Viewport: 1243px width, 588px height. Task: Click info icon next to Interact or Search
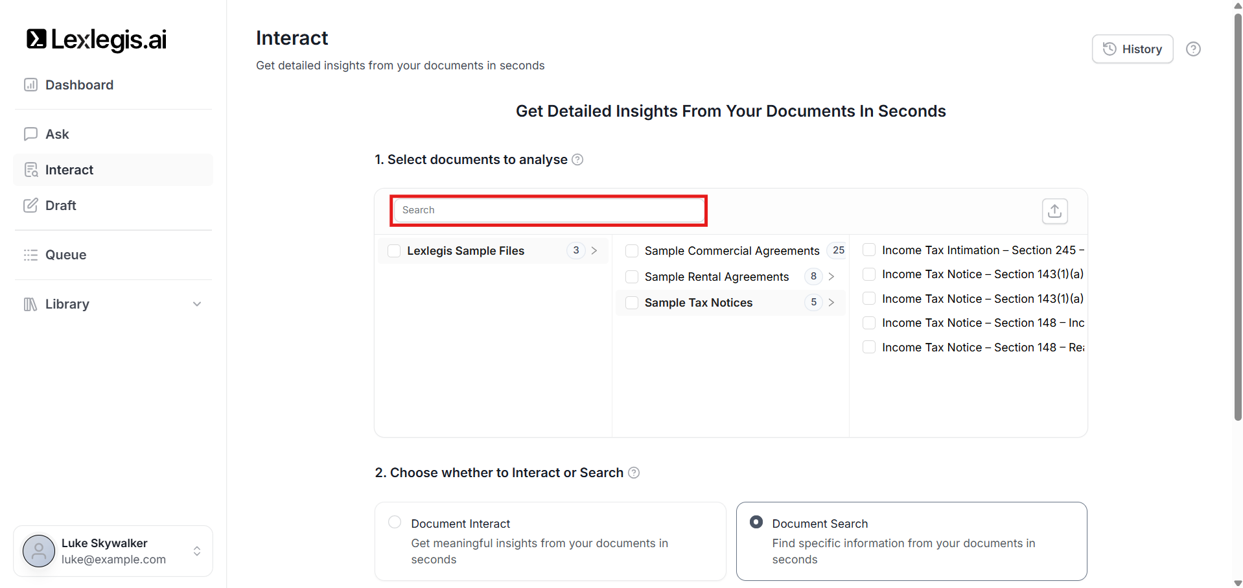(x=634, y=473)
